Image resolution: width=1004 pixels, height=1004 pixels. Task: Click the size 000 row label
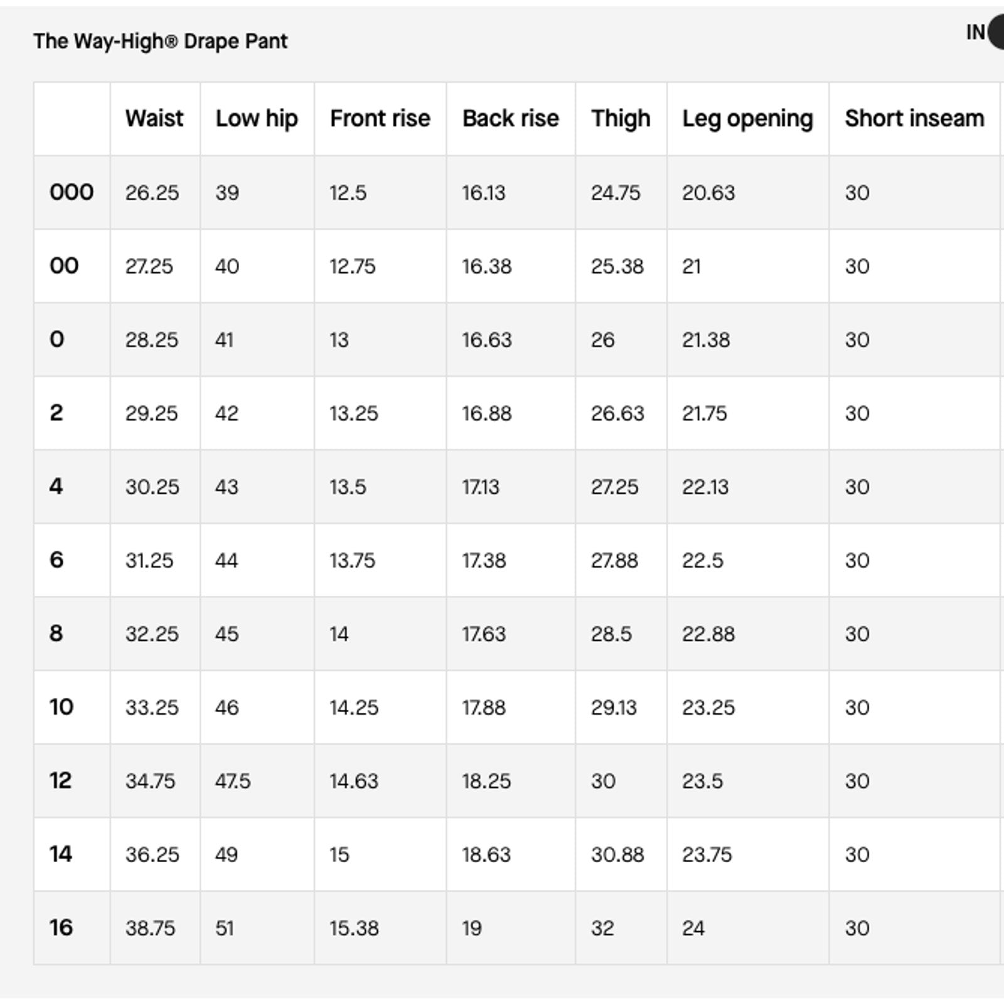click(x=72, y=192)
